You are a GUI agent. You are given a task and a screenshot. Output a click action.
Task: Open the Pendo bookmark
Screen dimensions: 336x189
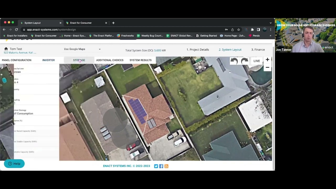[254, 36]
